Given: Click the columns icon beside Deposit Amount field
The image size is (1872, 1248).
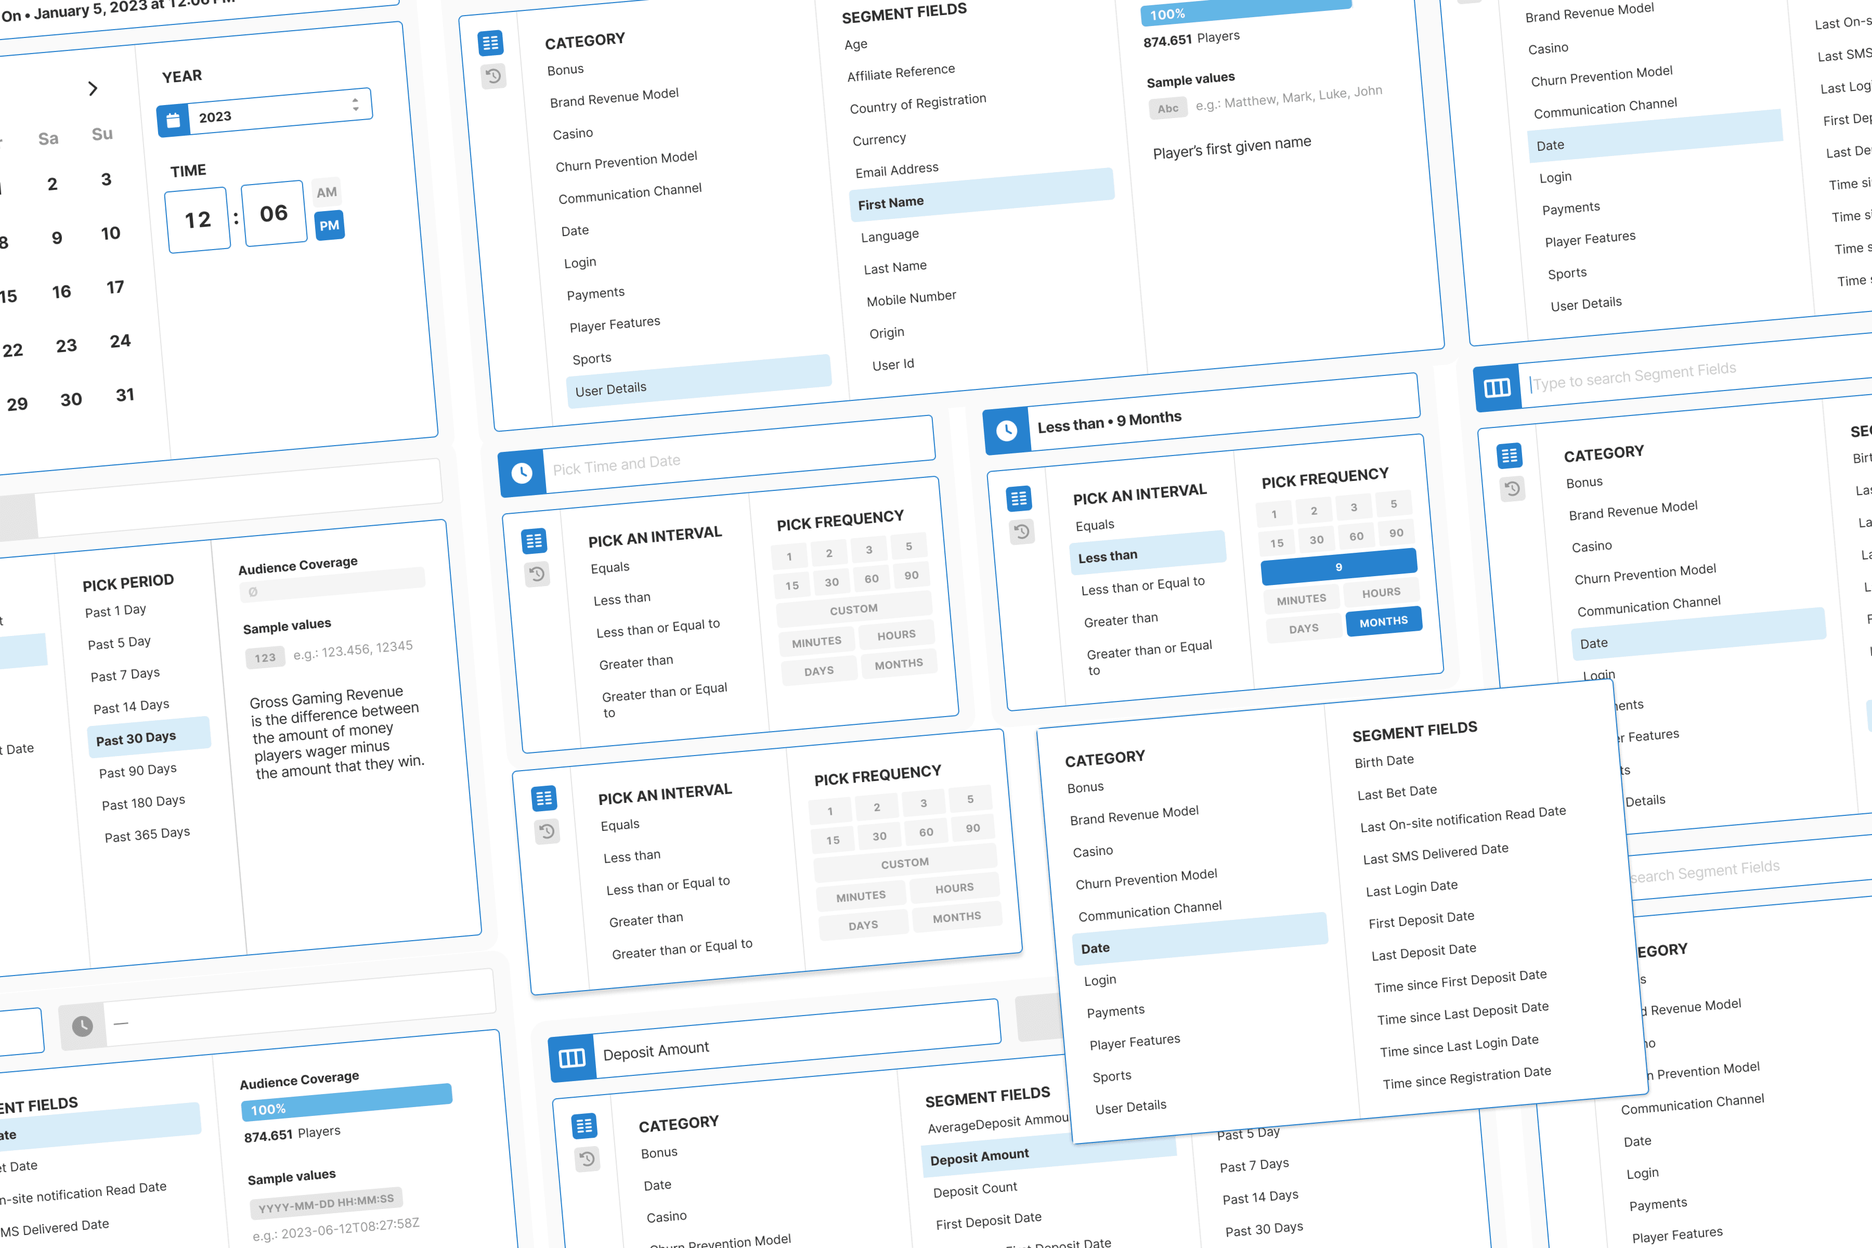Looking at the screenshot, I should (x=571, y=1059).
